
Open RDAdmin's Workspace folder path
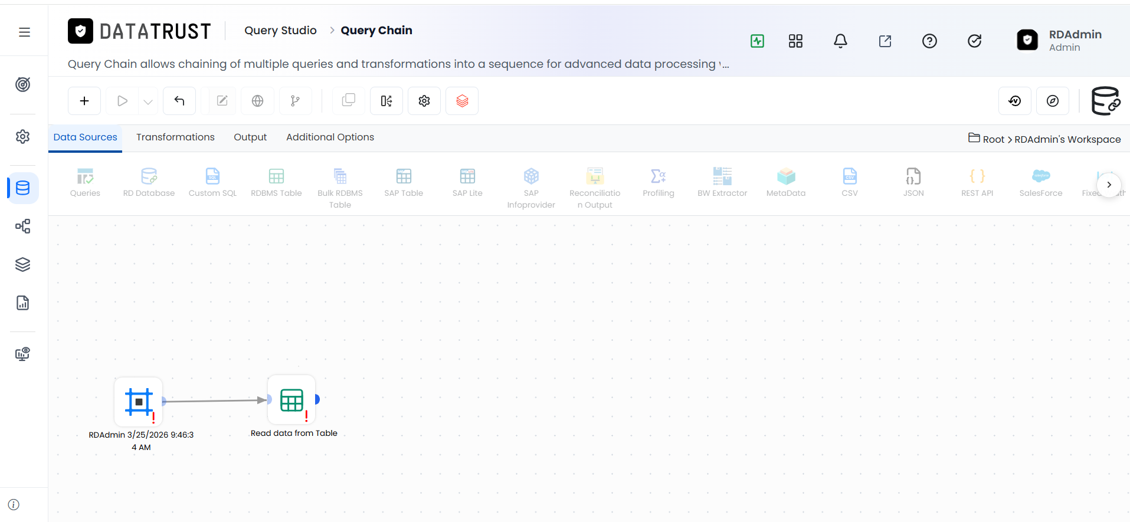(1067, 139)
